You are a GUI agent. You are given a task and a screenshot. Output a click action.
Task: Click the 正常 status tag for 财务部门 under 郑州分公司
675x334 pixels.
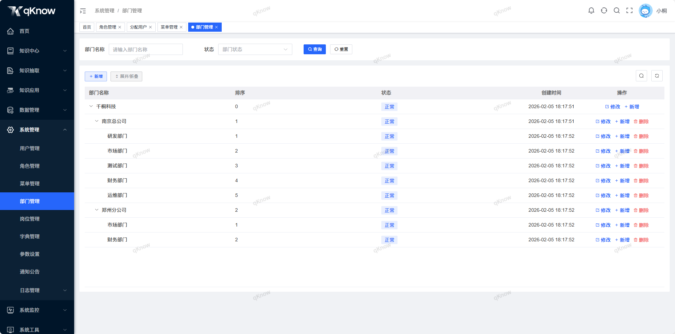389,240
